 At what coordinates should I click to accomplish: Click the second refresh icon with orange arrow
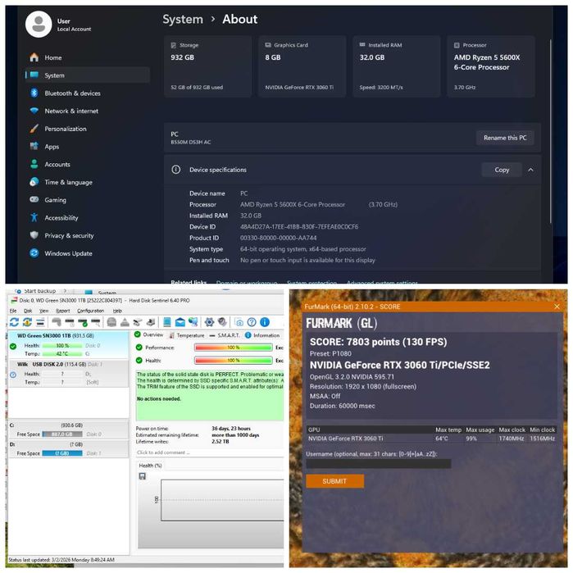click(27, 322)
